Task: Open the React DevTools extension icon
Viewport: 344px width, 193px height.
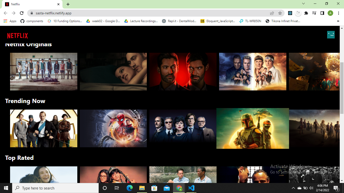Action: point(290,13)
